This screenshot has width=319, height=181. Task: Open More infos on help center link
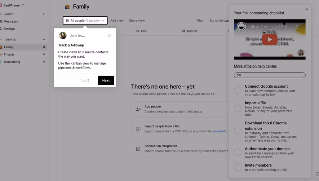(x=255, y=66)
